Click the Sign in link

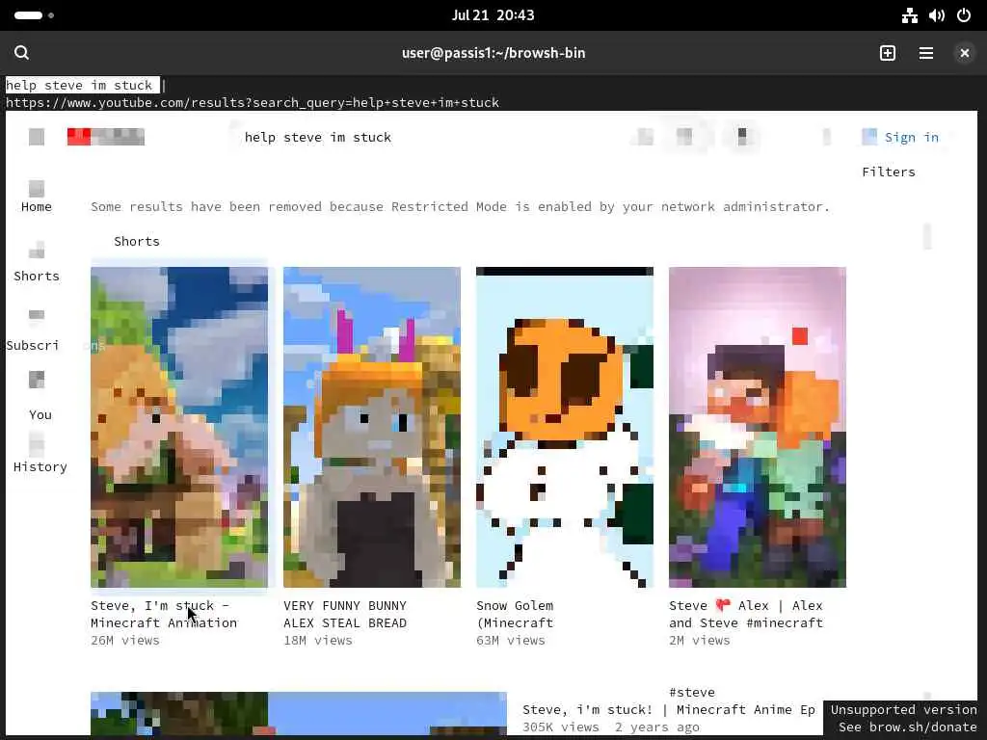(912, 137)
